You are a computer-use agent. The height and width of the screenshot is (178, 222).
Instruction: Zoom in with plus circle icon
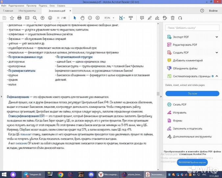98,18
